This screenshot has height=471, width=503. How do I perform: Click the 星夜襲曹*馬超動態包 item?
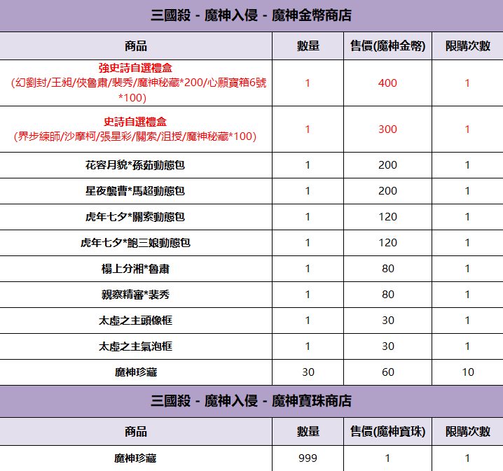click(136, 191)
